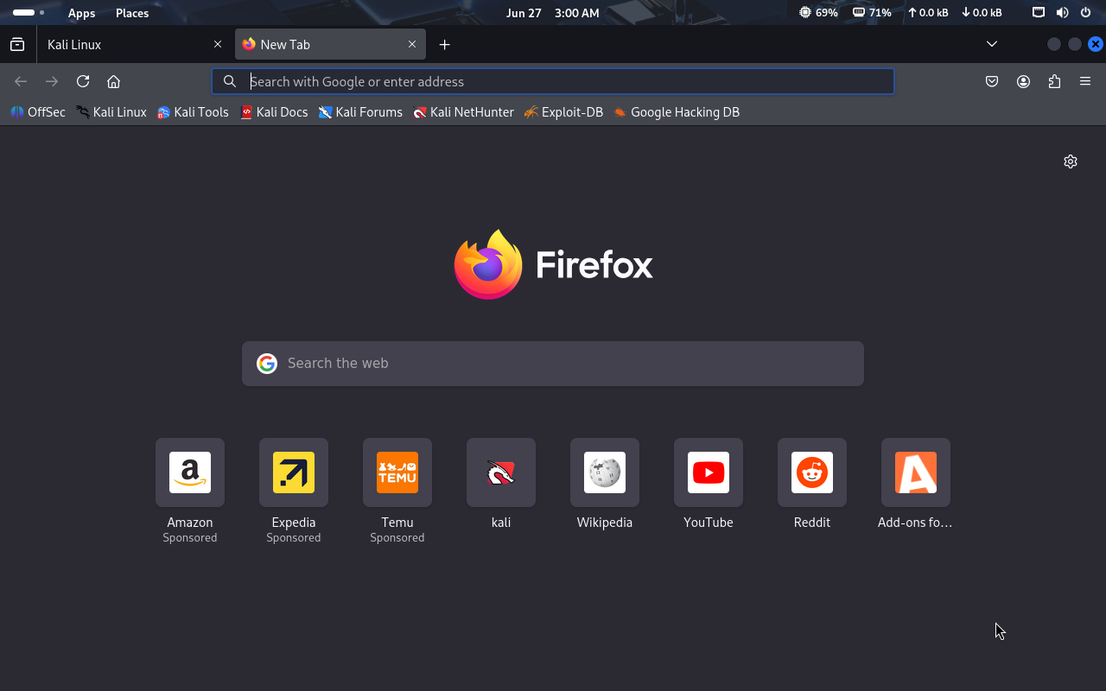
Task: Open the volume speaker icon
Action: pyautogui.click(x=1062, y=13)
